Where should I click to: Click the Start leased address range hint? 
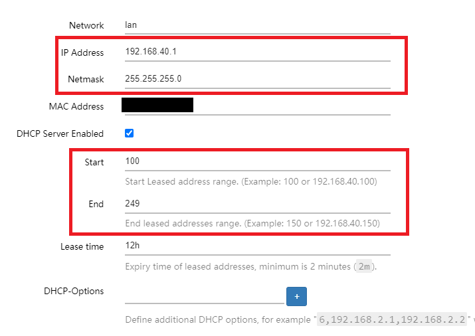coord(250,181)
